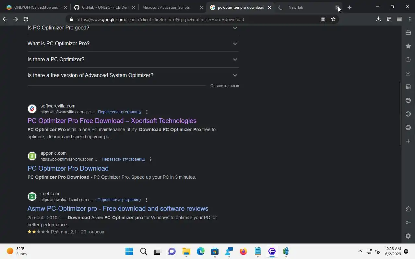Expand 'What is PC Optimizer Pro?' question
Viewport: 415px width, 259px height.
pos(133,44)
